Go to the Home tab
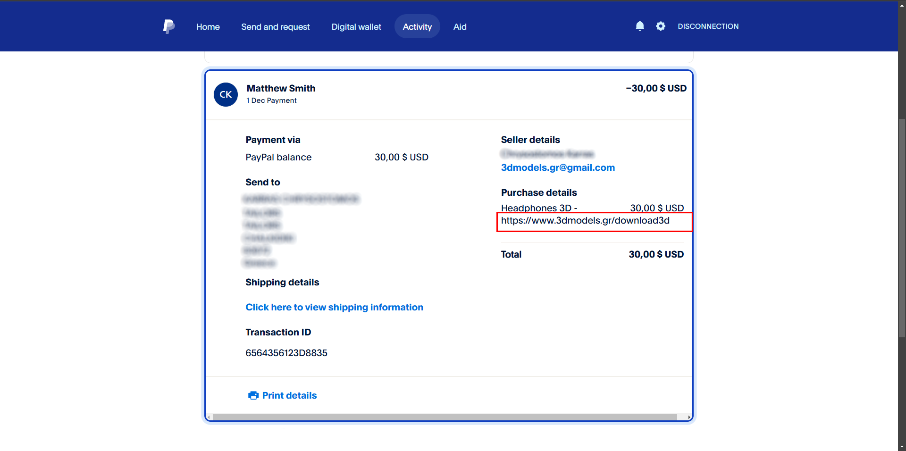The height and width of the screenshot is (451, 906). pyautogui.click(x=208, y=27)
